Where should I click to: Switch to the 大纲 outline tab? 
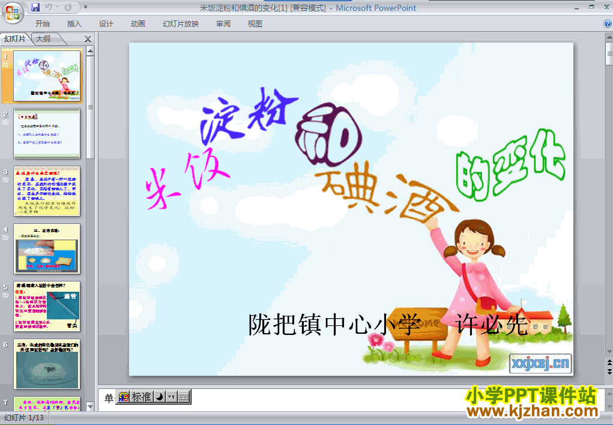[44, 38]
